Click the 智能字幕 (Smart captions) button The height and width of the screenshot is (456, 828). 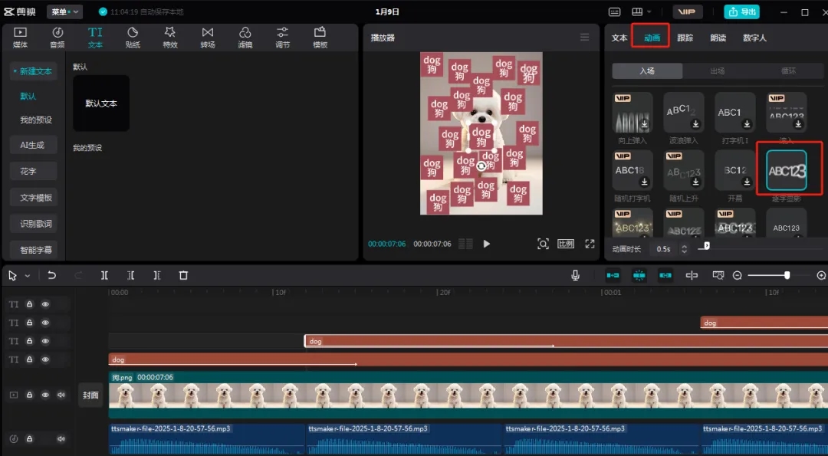coord(36,249)
